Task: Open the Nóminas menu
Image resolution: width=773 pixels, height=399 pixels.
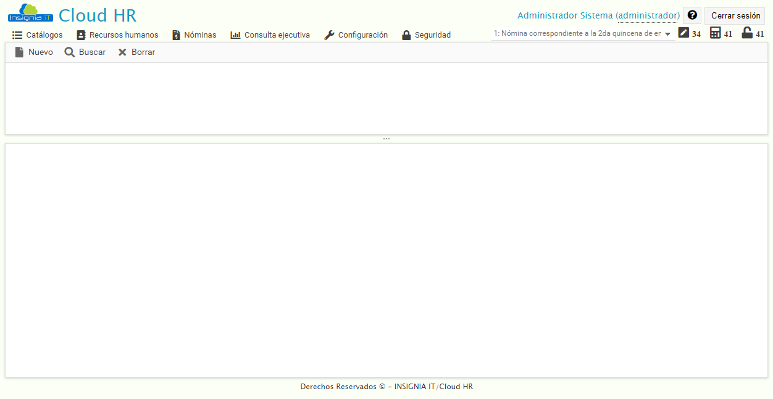Action: (200, 35)
